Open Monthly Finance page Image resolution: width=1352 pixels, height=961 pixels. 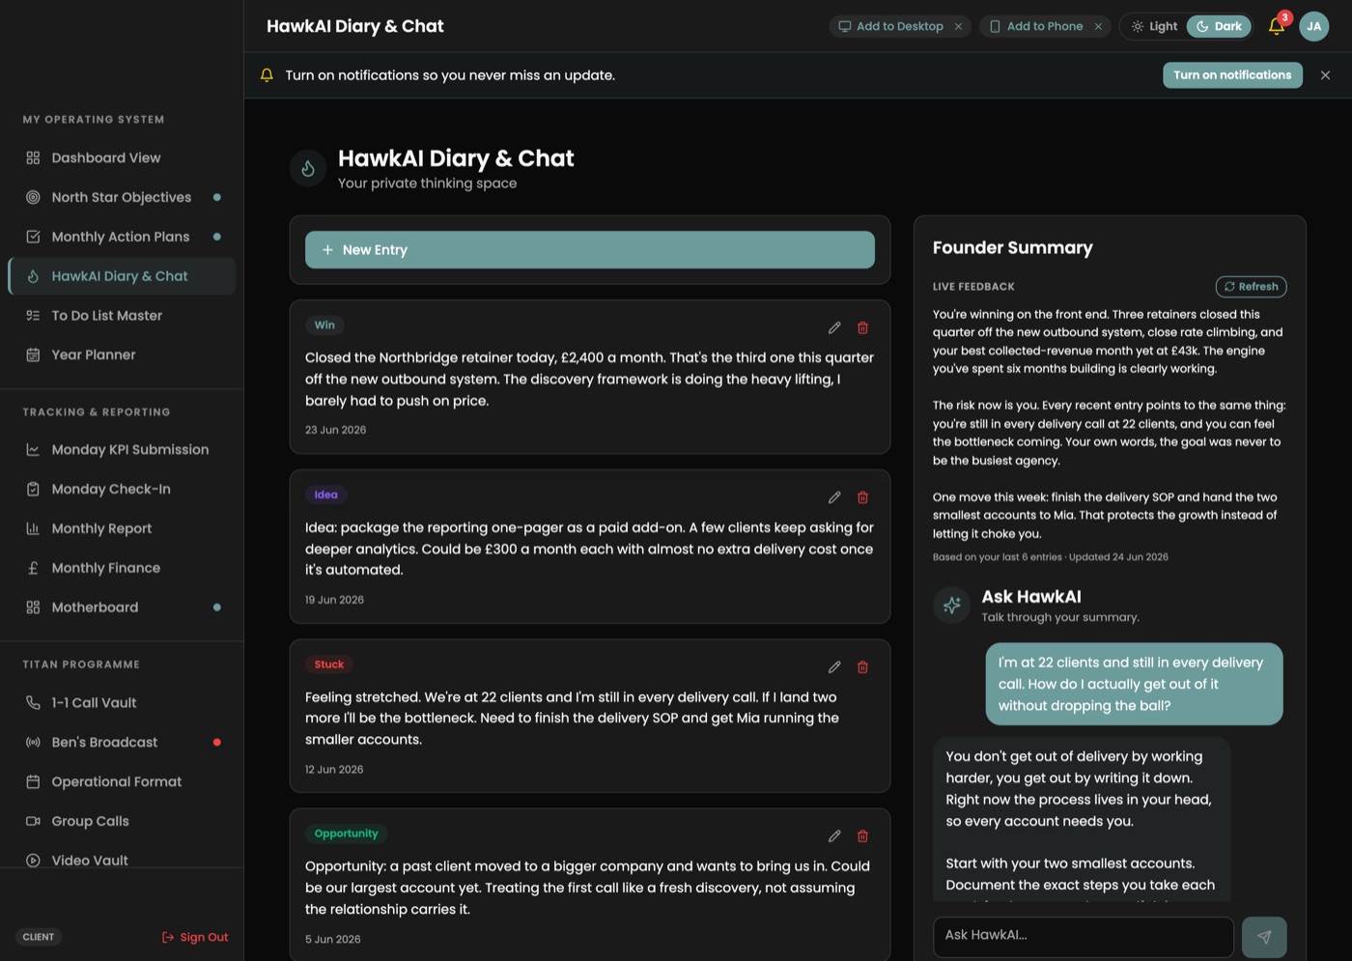point(122,568)
